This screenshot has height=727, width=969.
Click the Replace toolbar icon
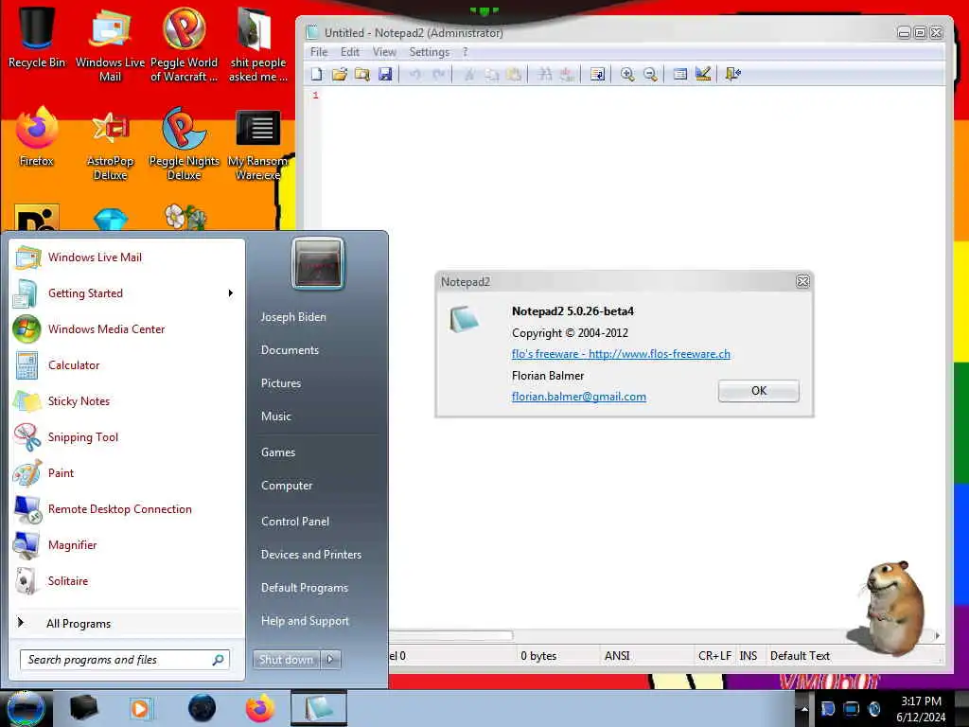click(567, 75)
